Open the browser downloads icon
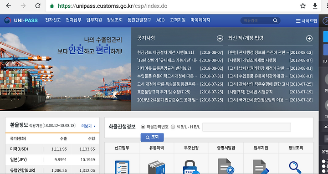 click(x=315, y=6)
